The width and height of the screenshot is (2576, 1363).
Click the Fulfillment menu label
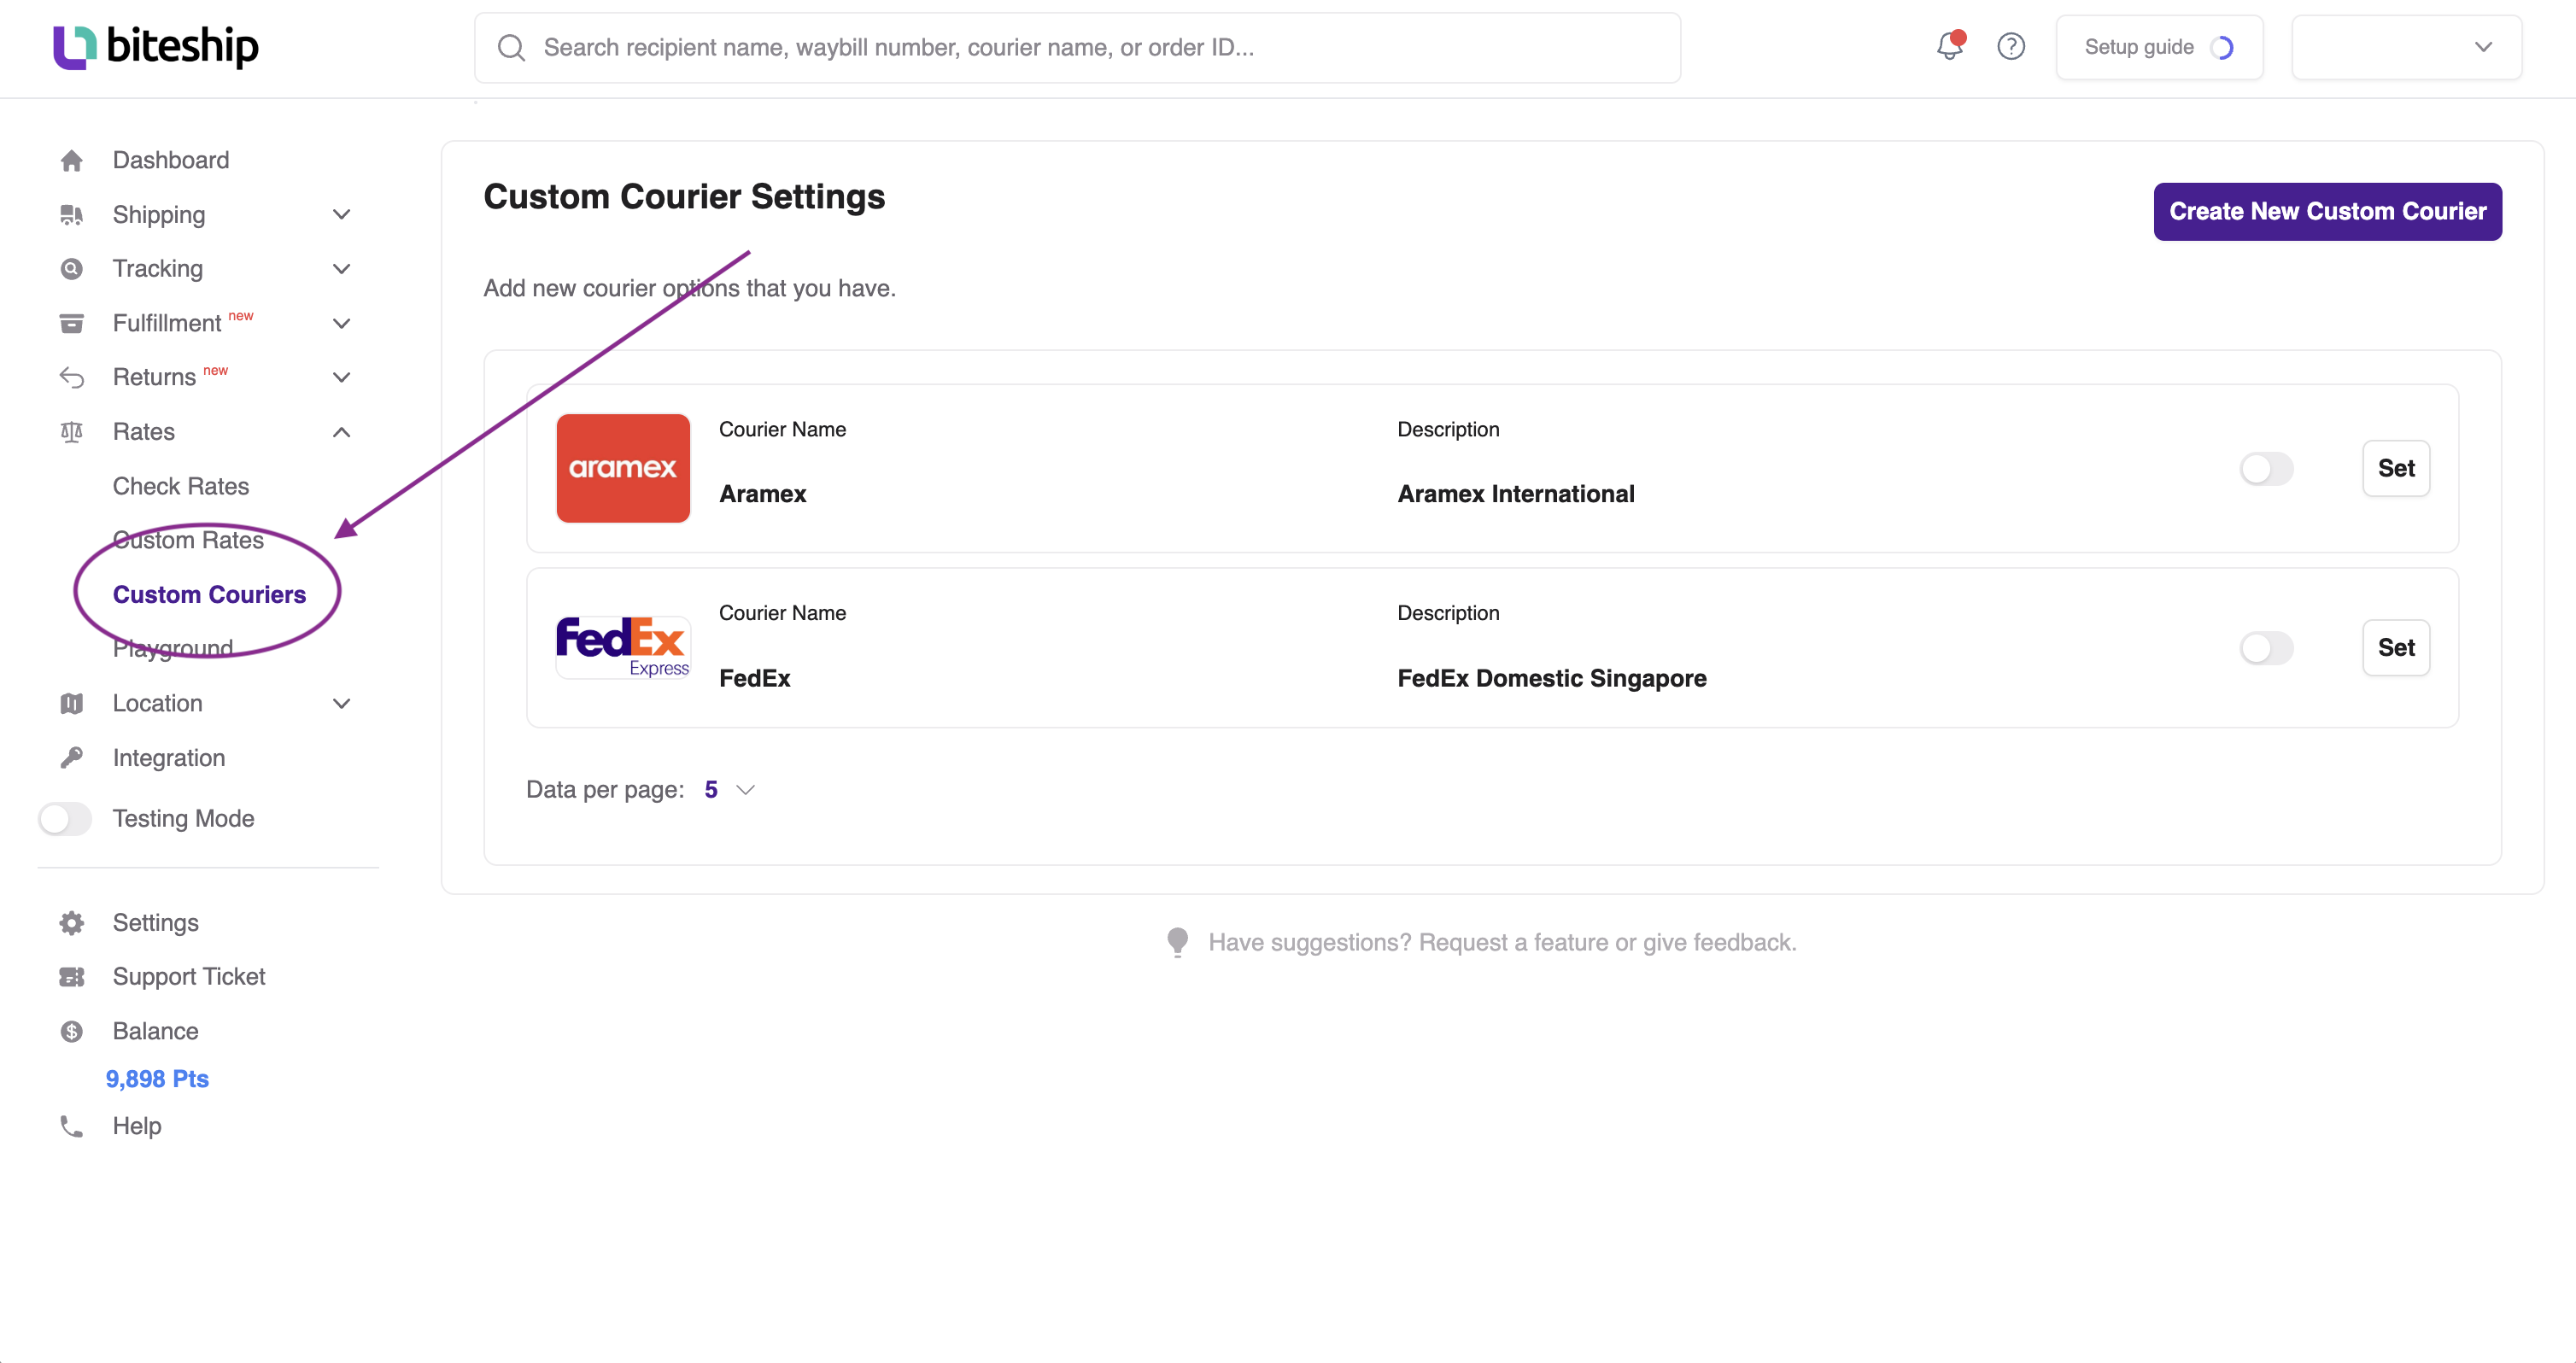coord(166,323)
